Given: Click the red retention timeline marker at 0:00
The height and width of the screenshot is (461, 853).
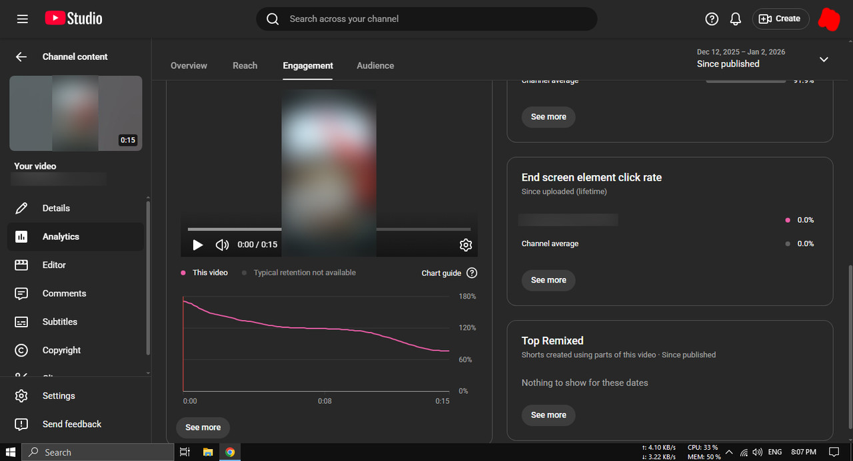Looking at the screenshot, I should coord(183,345).
